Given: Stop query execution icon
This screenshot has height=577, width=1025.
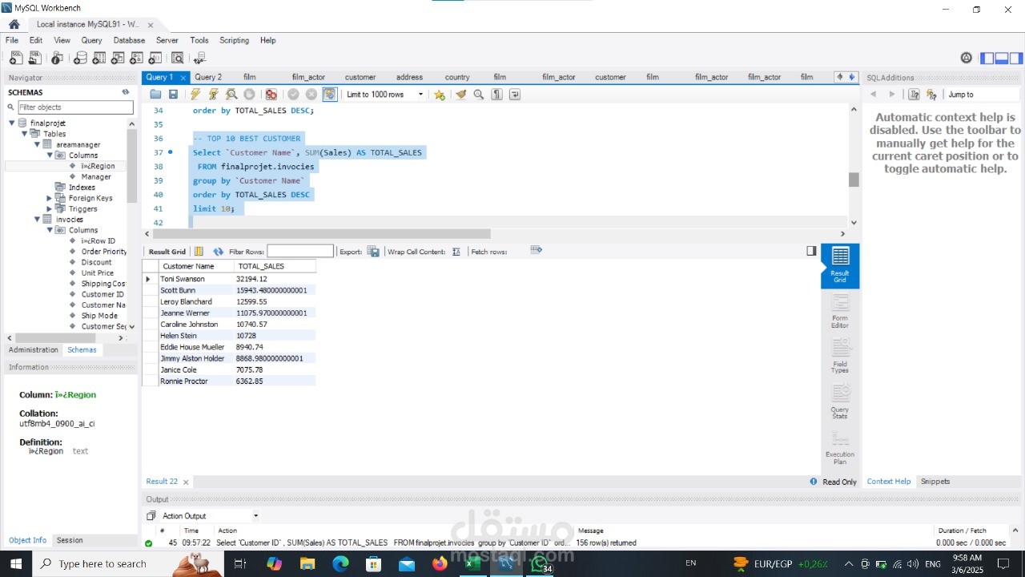Looking at the screenshot, I should 249,95.
